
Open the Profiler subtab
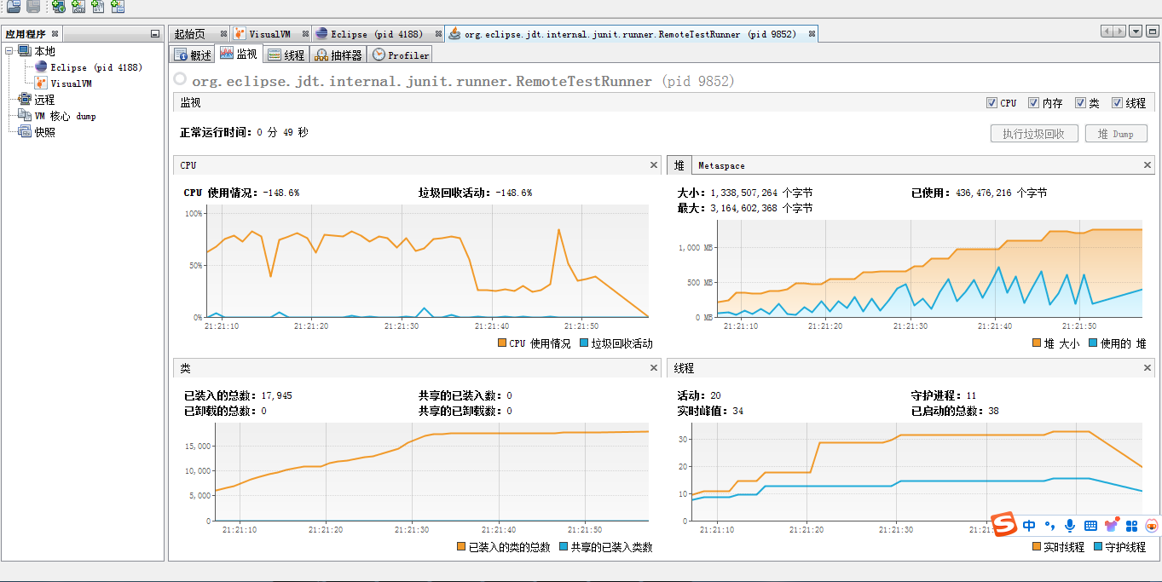coord(401,55)
